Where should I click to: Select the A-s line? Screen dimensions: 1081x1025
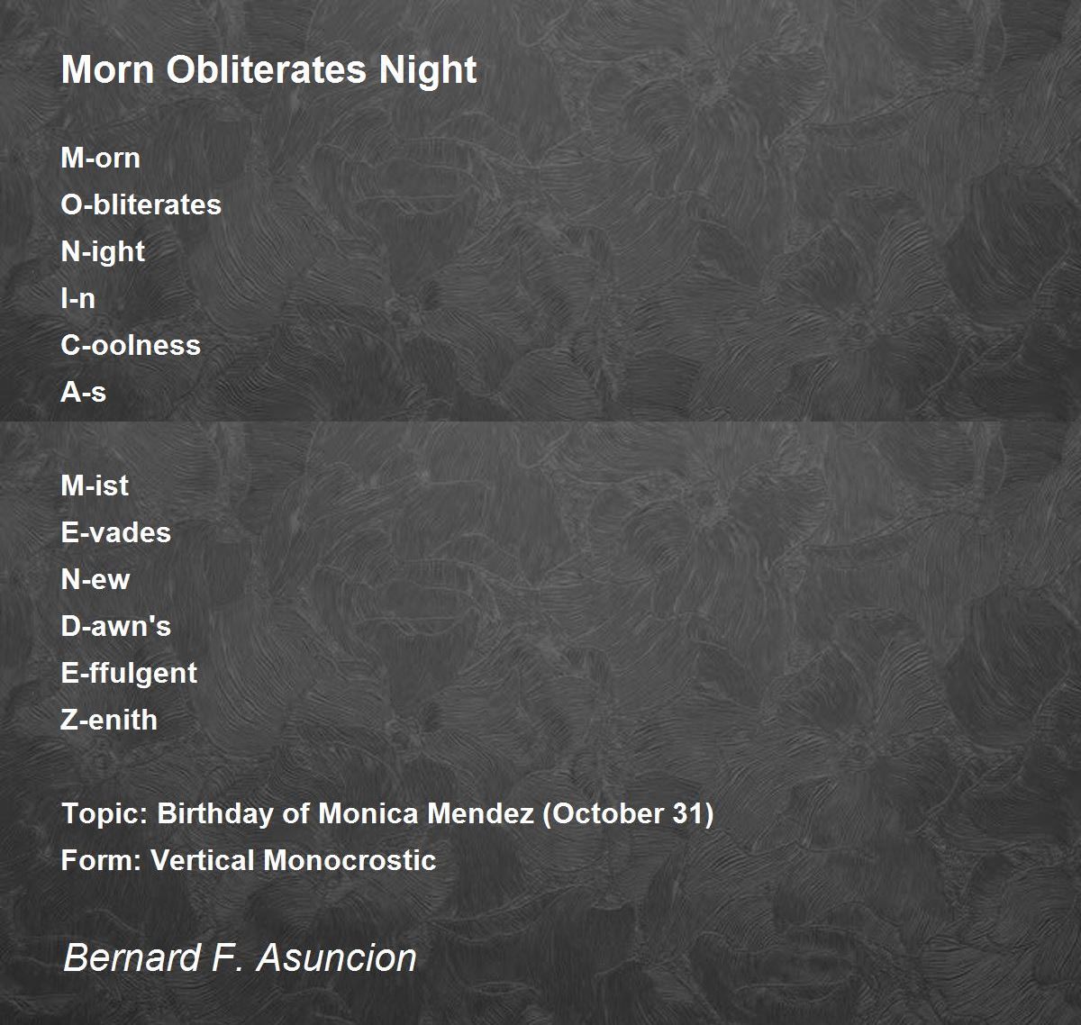[x=83, y=393]
